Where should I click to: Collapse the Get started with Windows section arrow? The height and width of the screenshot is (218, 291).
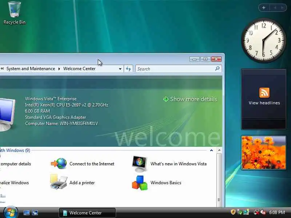click(x=211, y=150)
